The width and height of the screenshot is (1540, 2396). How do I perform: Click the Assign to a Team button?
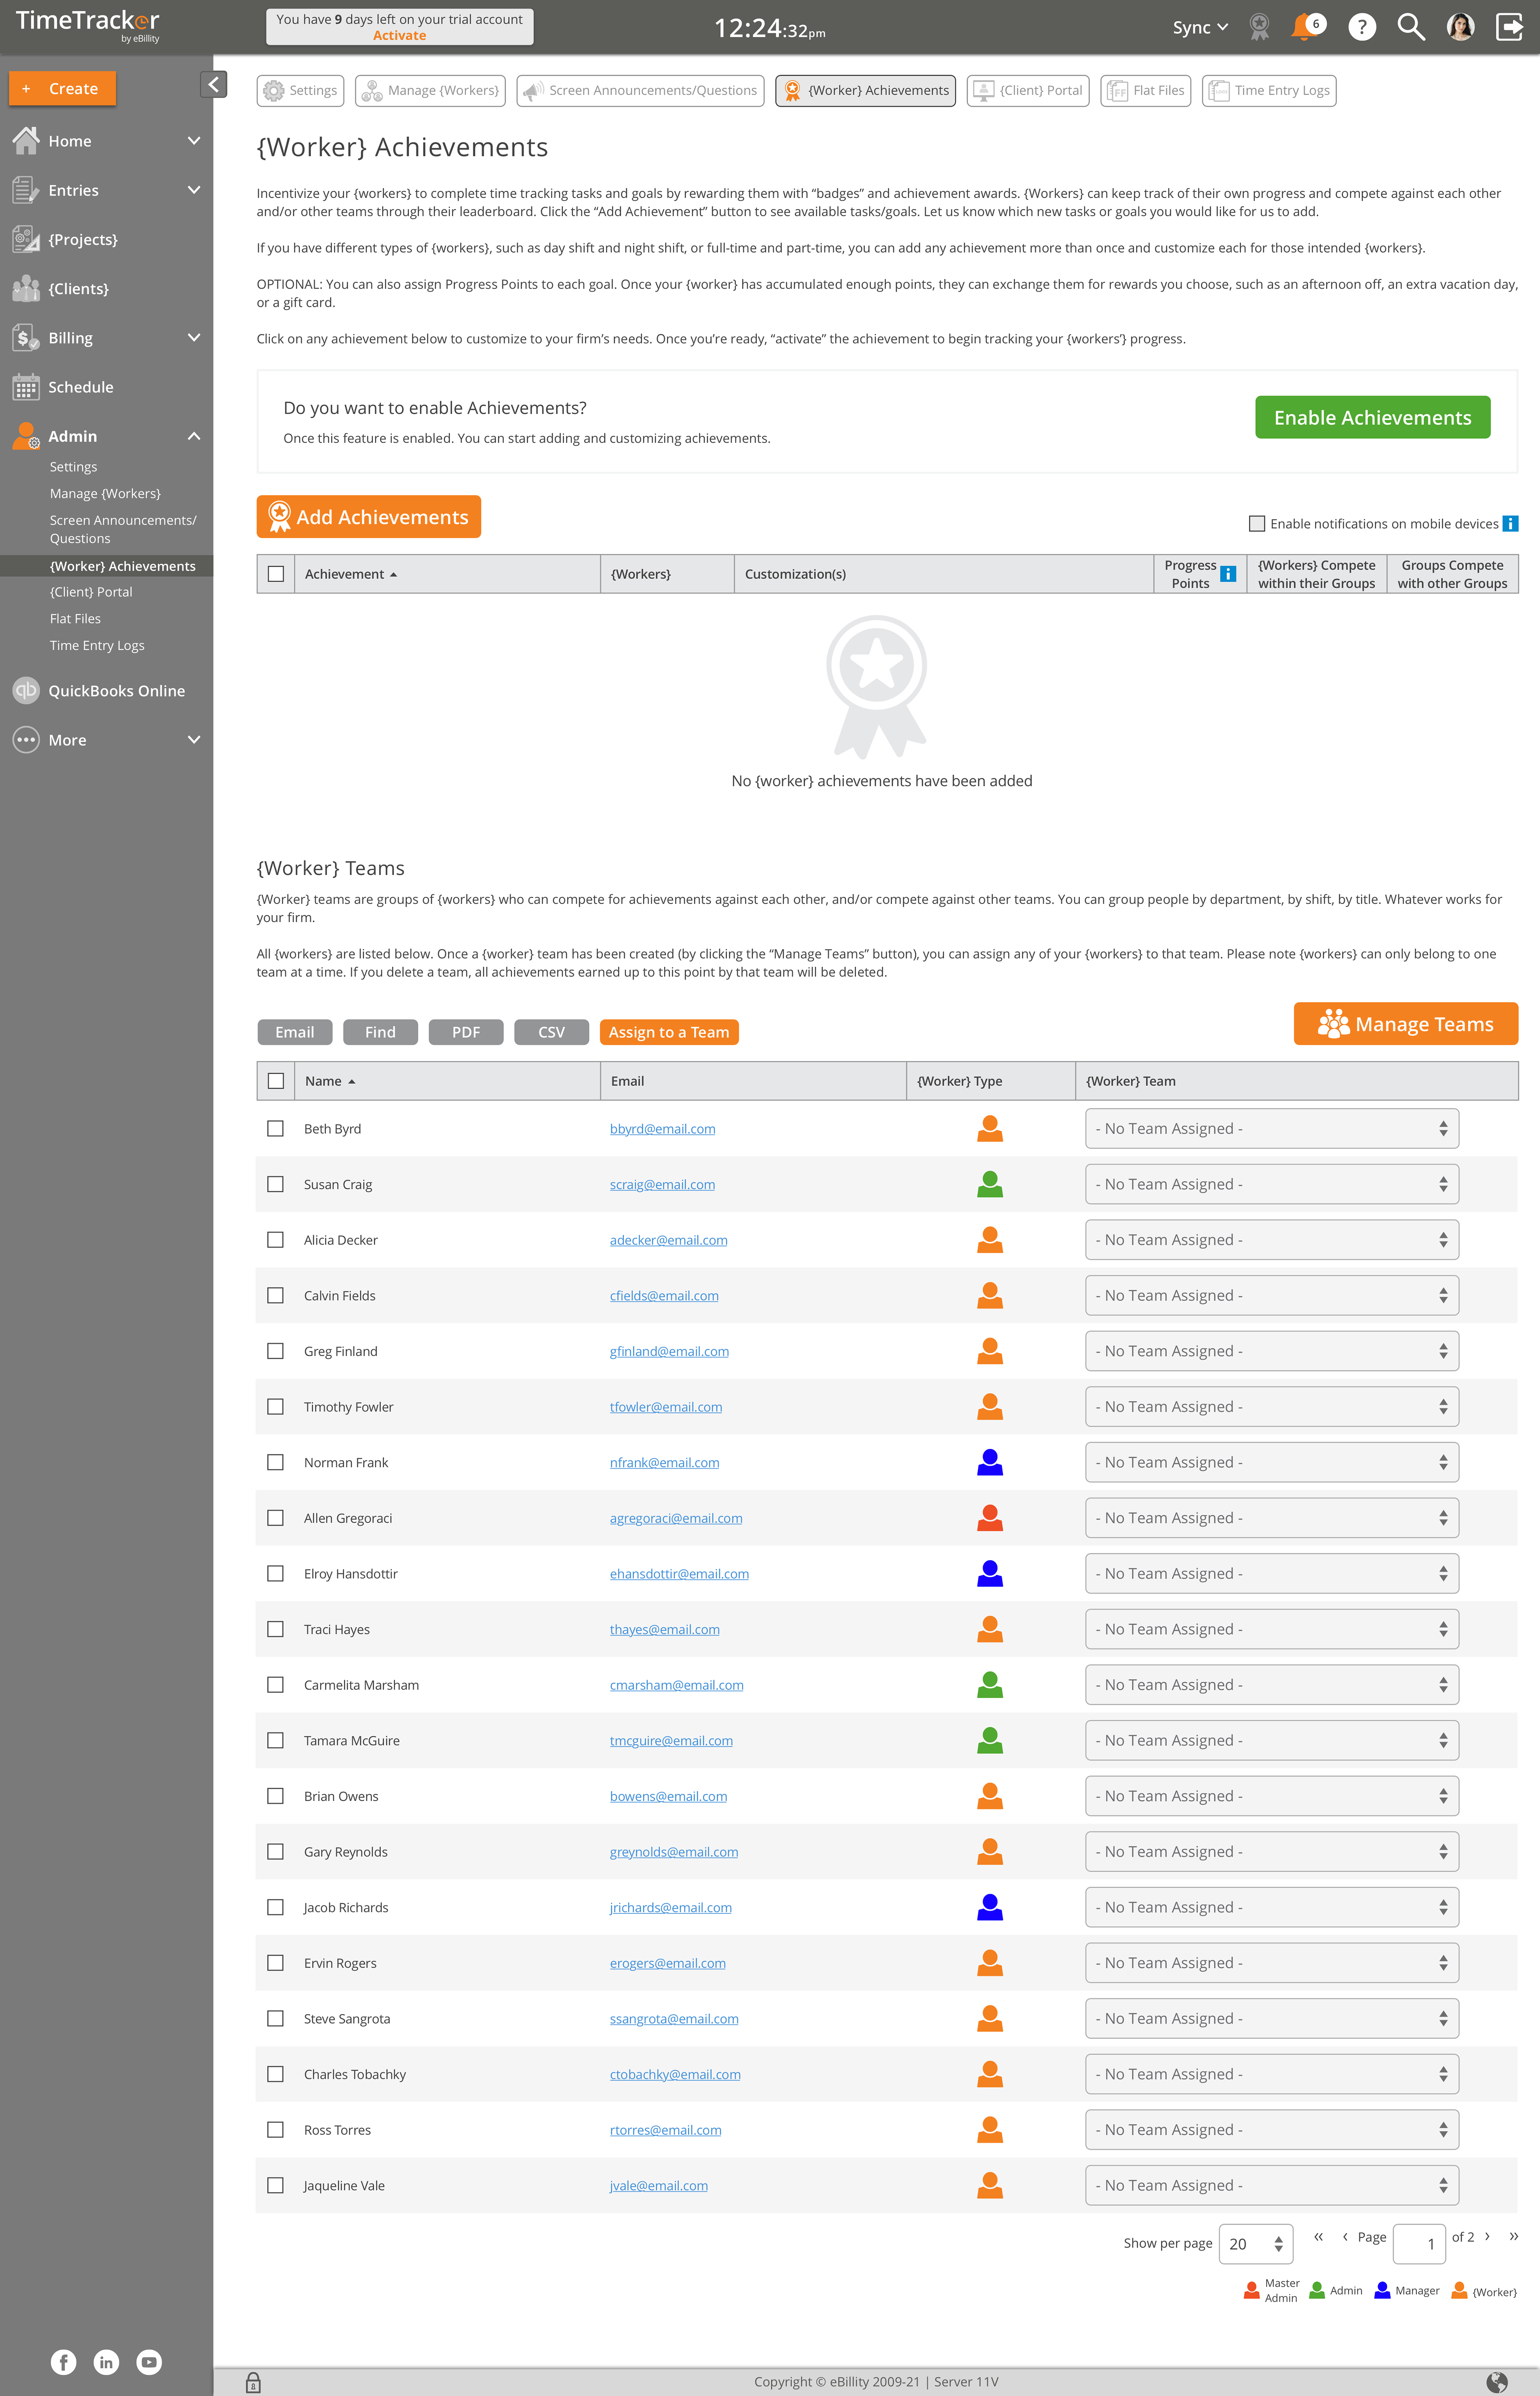(x=669, y=1032)
